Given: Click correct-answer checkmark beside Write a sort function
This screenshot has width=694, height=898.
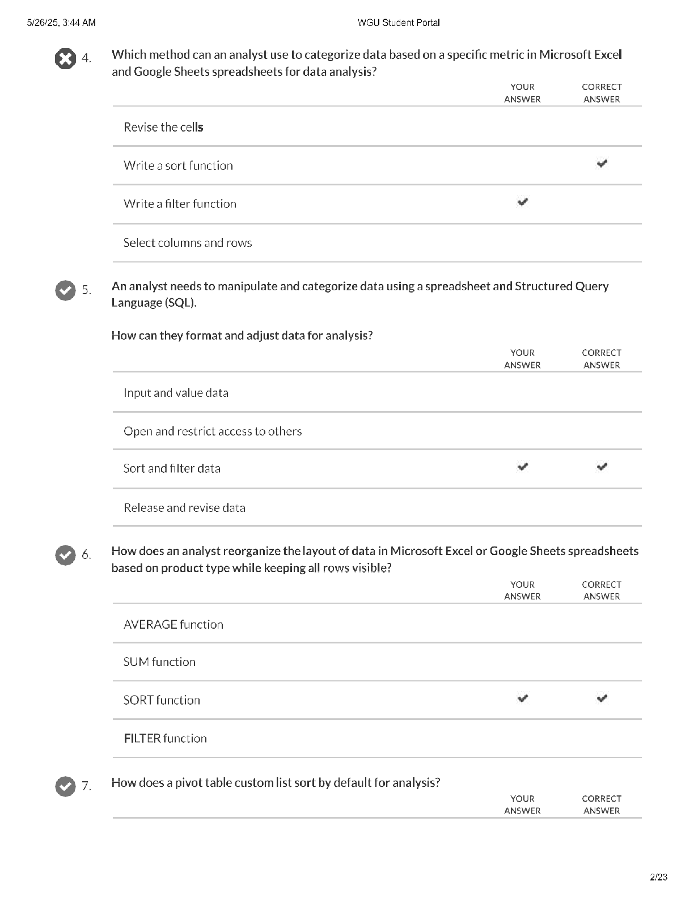Looking at the screenshot, I should (x=602, y=164).
